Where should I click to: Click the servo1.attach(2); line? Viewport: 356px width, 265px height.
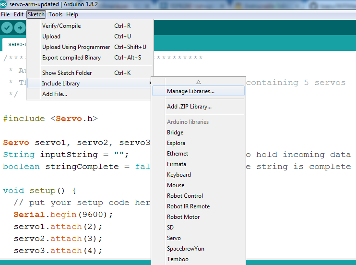(58, 227)
